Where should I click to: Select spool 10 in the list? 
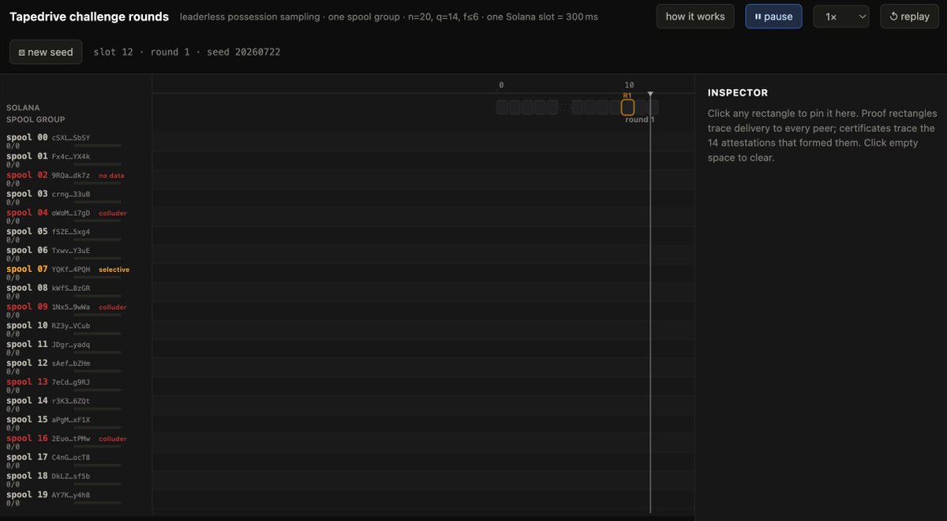pos(27,326)
